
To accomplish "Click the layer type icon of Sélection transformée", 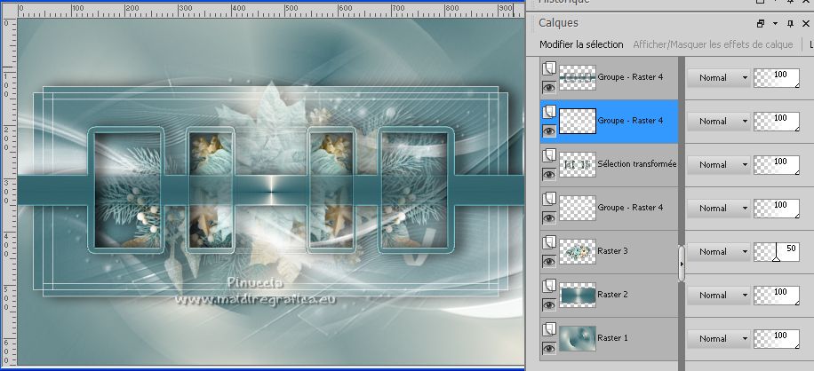I will [x=548, y=155].
